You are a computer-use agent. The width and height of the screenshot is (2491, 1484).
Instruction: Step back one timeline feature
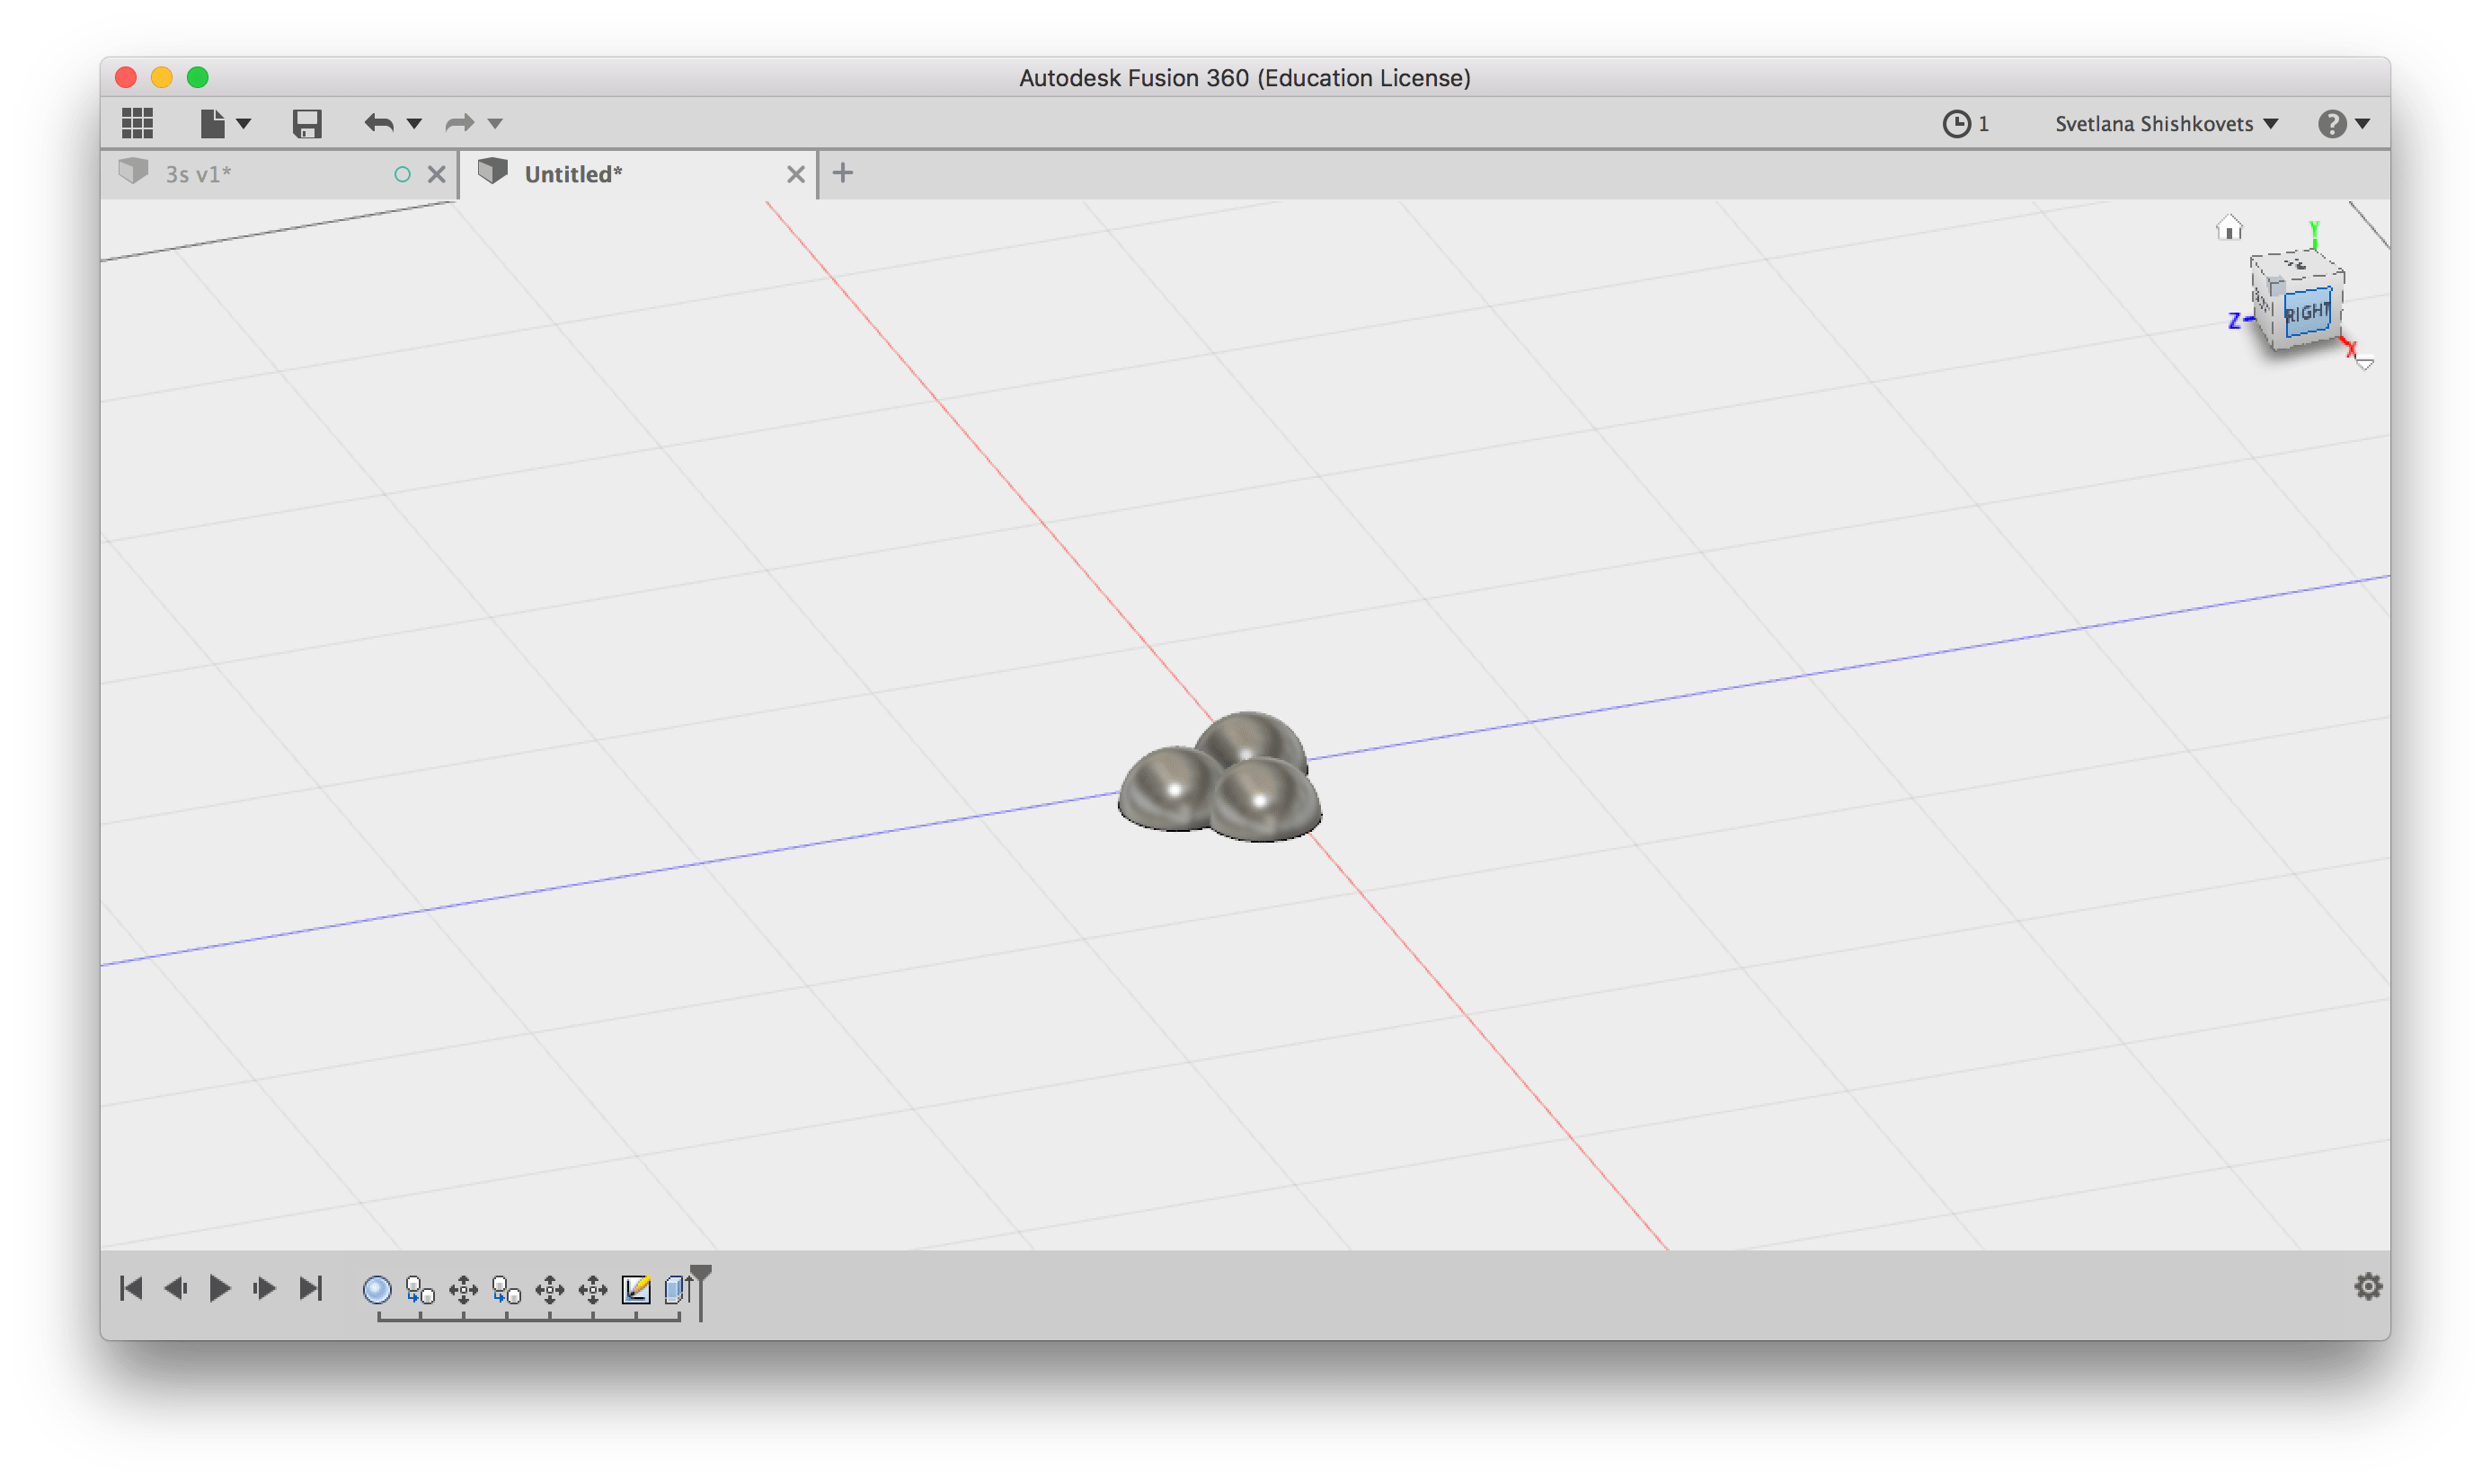coord(175,1288)
